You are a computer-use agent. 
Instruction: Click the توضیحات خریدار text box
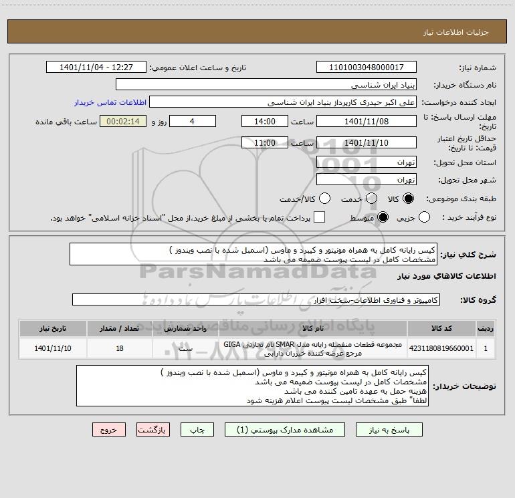point(252,386)
